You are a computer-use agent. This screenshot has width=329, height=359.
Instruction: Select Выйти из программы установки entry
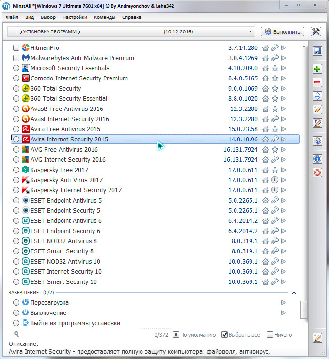coord(75,323)
